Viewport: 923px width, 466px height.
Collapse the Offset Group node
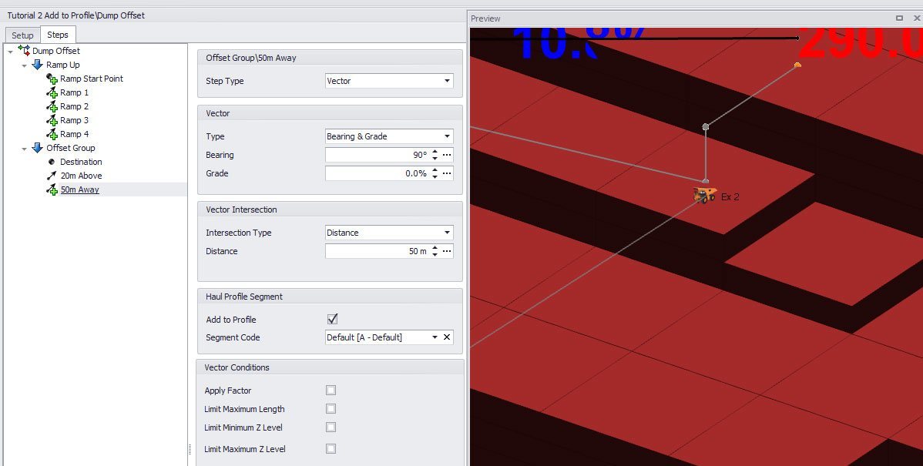24,148
